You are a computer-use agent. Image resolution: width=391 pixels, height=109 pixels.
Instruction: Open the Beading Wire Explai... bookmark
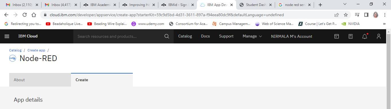107,24
